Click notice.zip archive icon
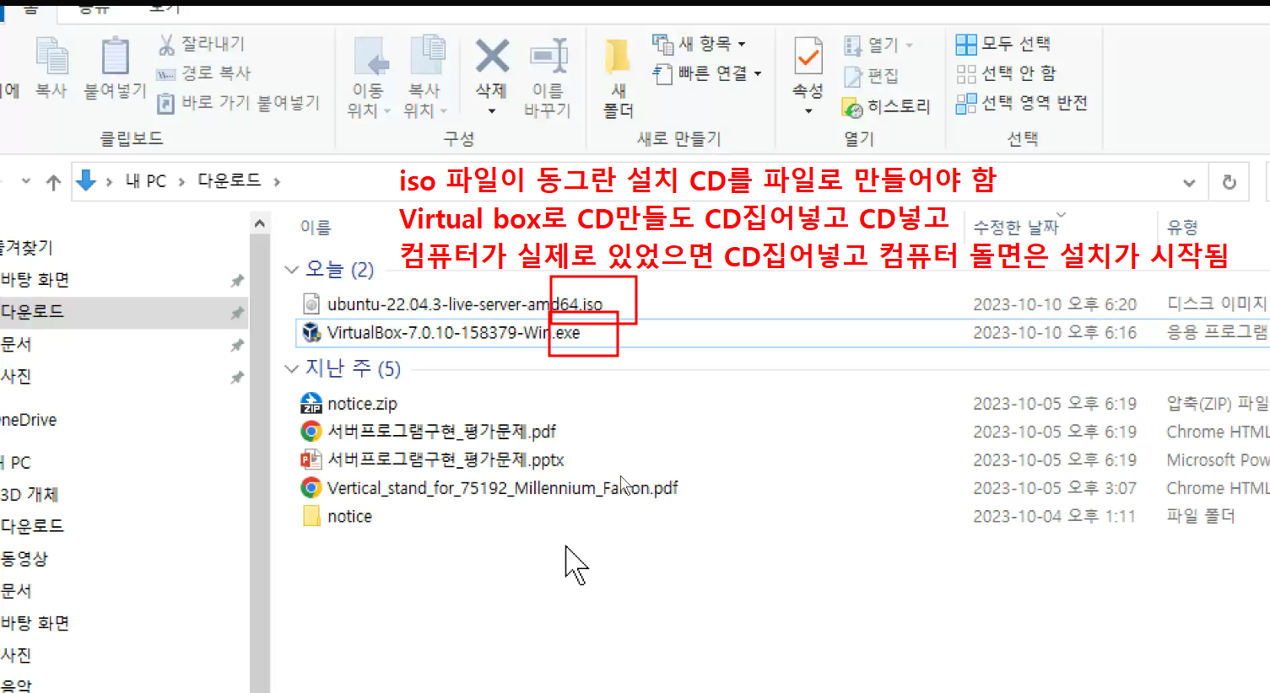The height and width of the screenshot is (693, 1270). pyautogui.click(x=311, y=404)
